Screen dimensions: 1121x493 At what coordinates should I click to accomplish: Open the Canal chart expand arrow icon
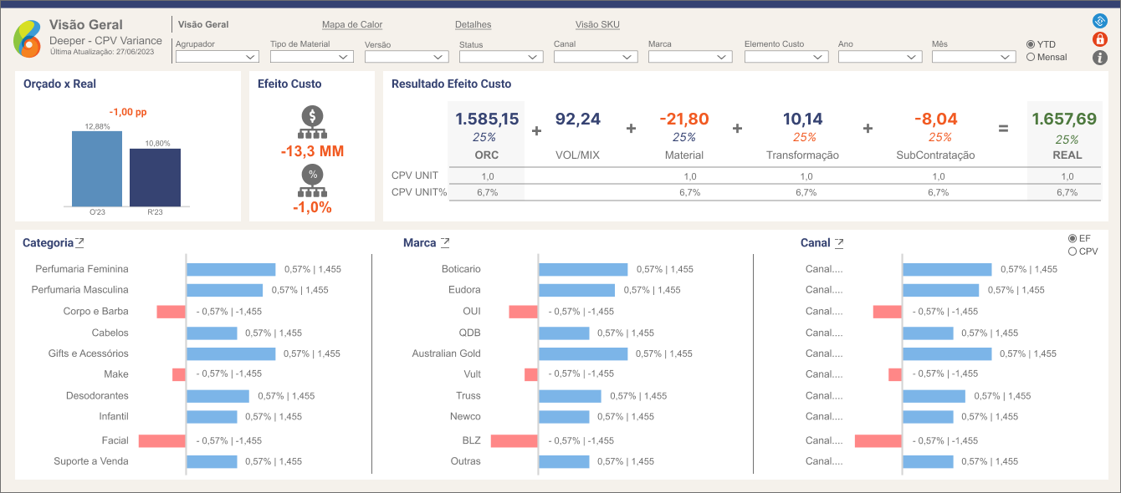pyautogui.click(x=838, y=243)
